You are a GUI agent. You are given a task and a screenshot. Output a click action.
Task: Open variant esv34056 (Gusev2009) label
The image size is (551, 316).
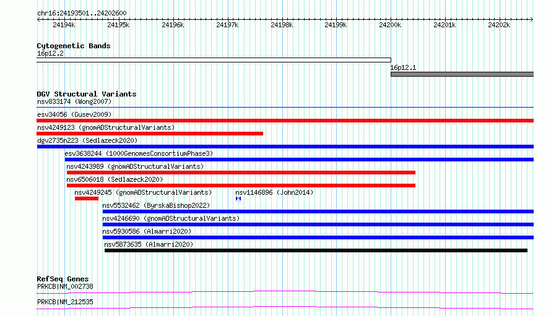pyautogui.click(x=74, y=114)
